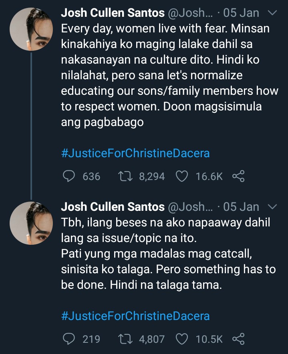
Task: Share the second tweet about catcalling
Action: (x=238, y=339)
